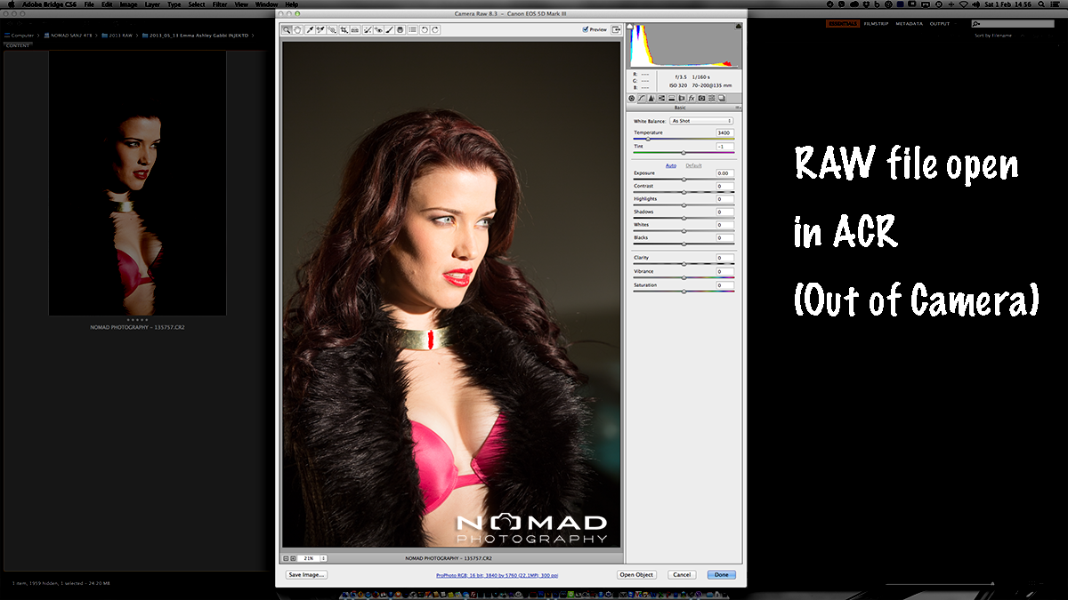Open the Tone Curve panel tab
Viewport: 1068px width, 600px height.
(642, 98)
